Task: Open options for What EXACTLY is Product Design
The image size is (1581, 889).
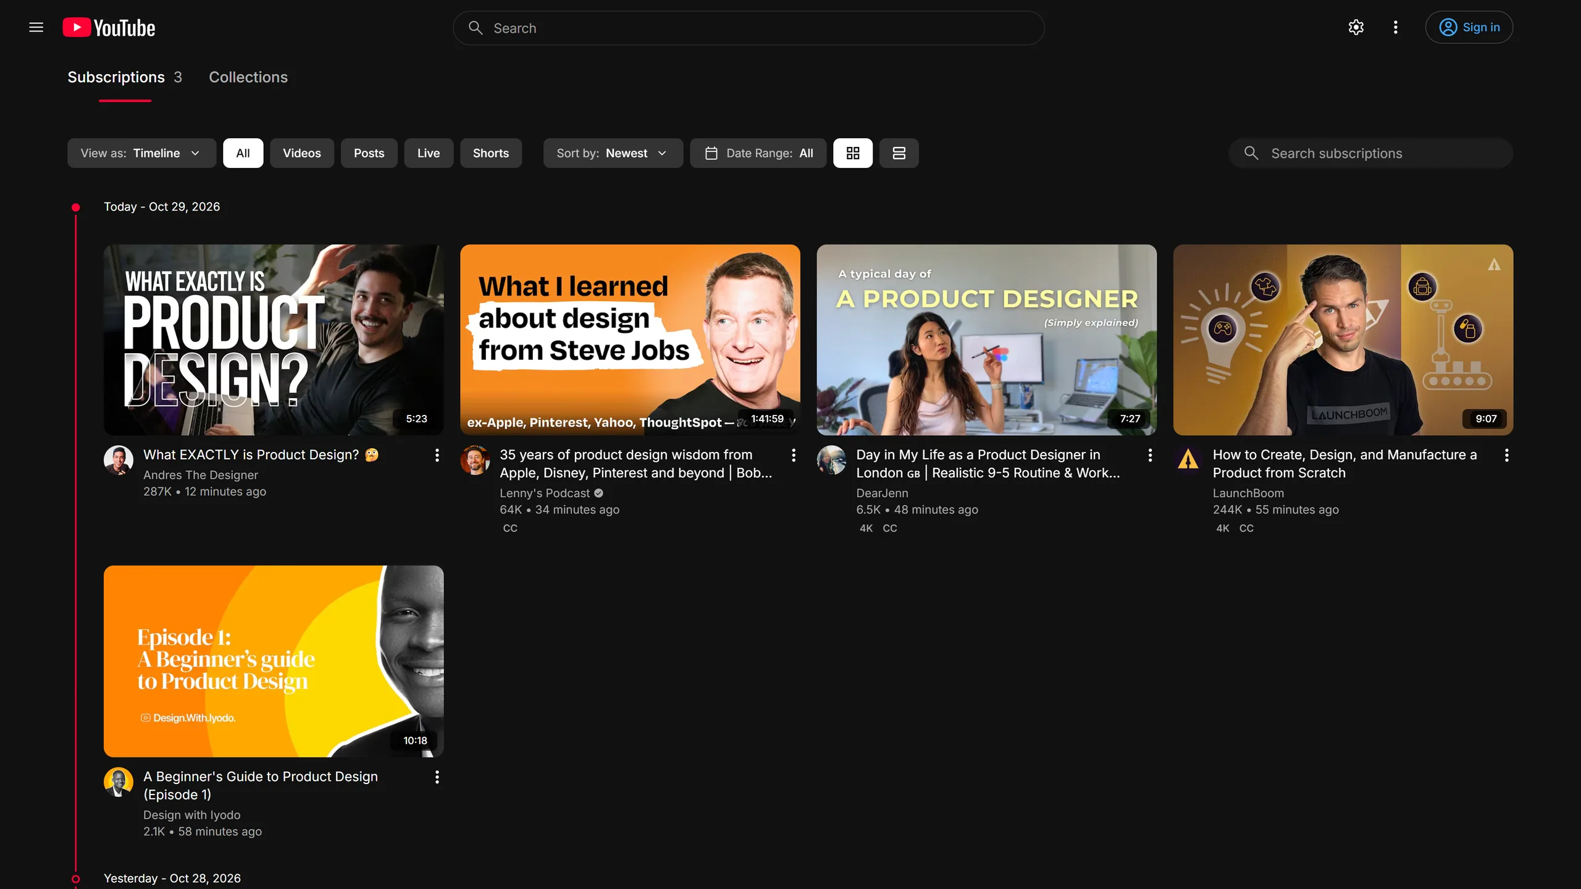Action: point(437,455)
